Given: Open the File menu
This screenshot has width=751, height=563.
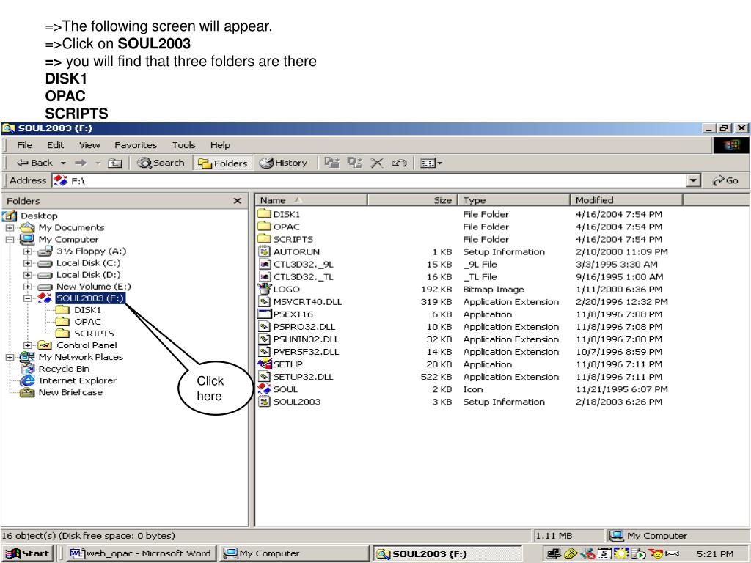Looking at the screenshot, I should click(x=24, y=145).
